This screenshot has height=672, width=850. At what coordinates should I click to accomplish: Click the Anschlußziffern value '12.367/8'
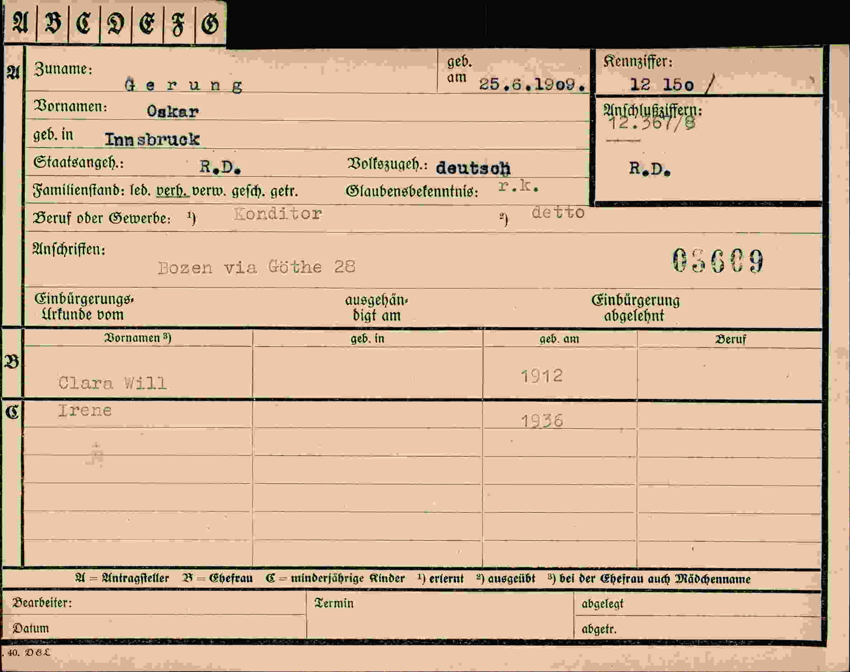pyautogui.click(x=652, y=124)
